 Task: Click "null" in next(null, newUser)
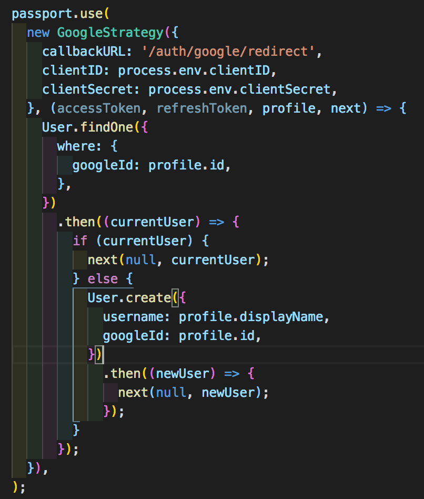point(171,393)
